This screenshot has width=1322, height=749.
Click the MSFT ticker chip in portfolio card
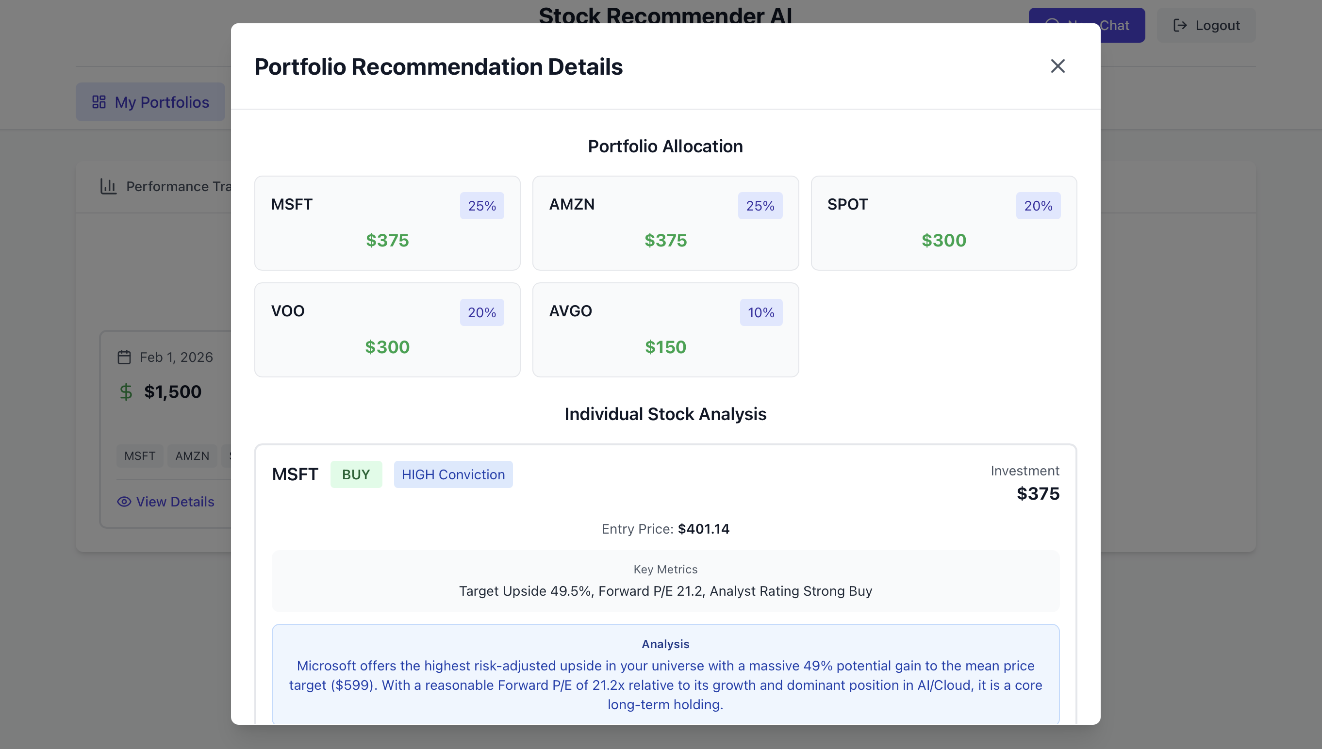tap(139, 456)
